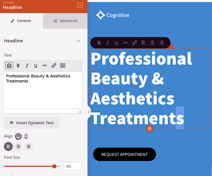Viewport: 212px width, 176px height.
Task: Toggle the editor toolbar (keyboard icon)
Action: [x=63, y=66]
